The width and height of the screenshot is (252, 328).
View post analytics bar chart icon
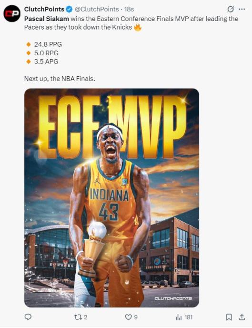point(179,318)
